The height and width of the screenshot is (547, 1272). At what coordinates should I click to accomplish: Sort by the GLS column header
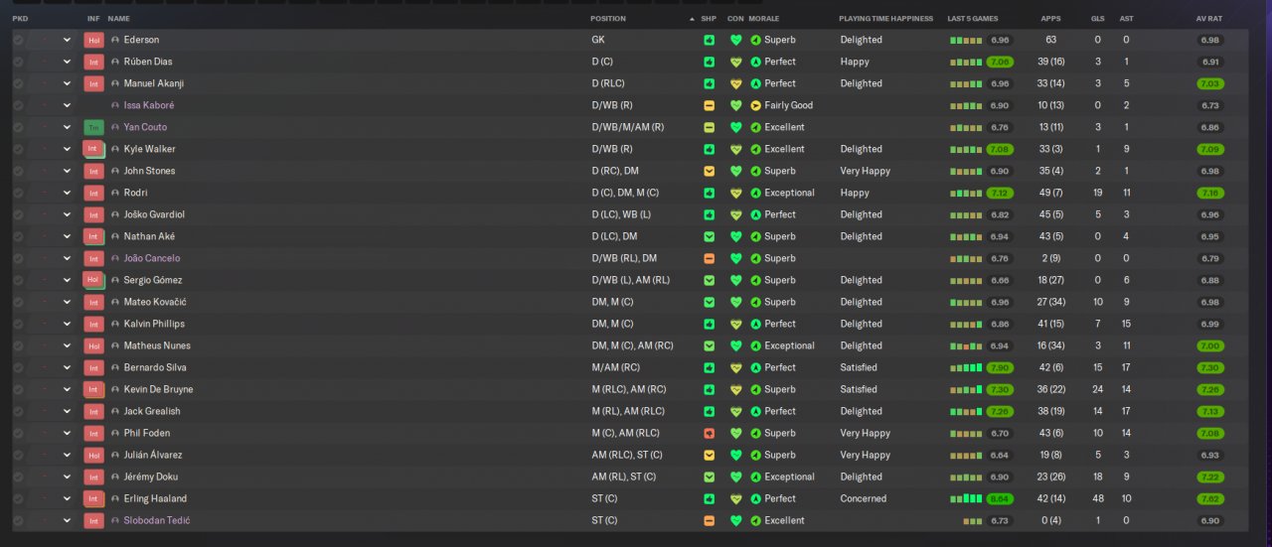1098,19
